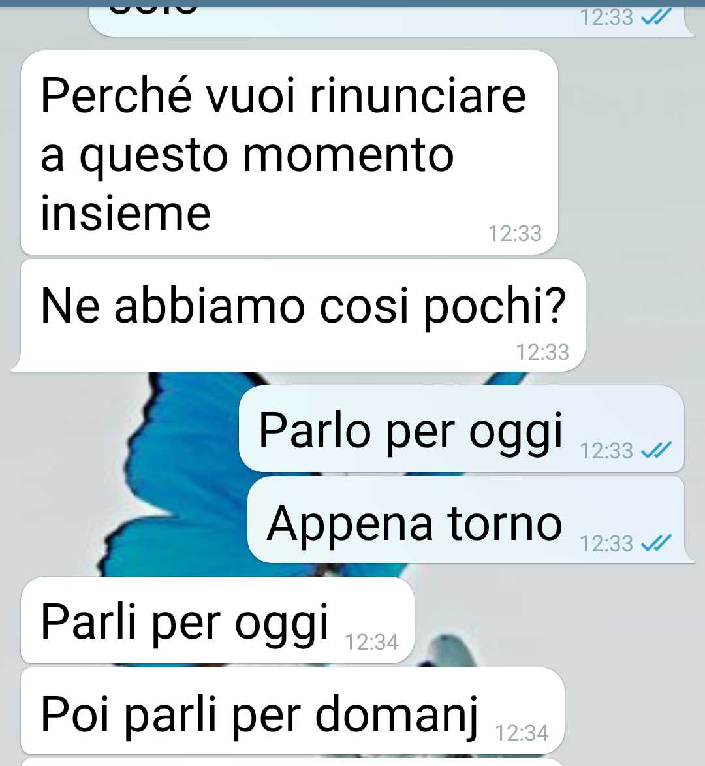This screenshot has height=766, width=705.
Task: Tap the blue double-check on 'Parlo per oggi'
Action: (x=655, y=450)
